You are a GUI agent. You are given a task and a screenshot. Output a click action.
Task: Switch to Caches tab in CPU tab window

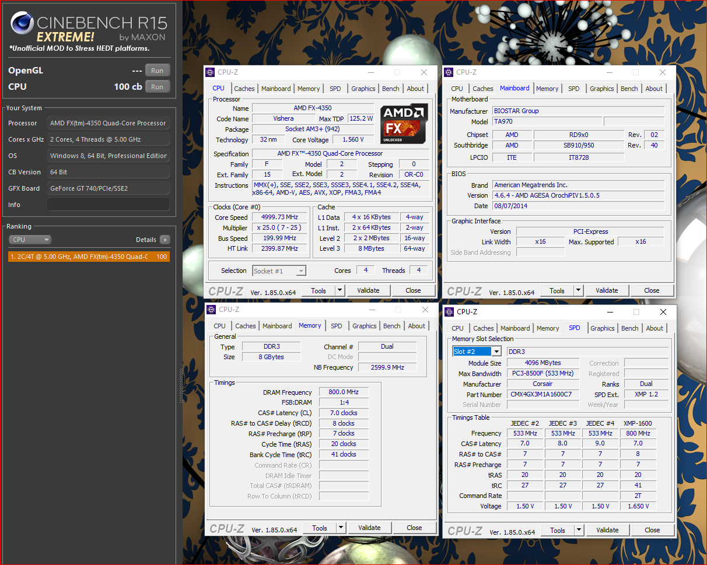(x=244, y=89)
